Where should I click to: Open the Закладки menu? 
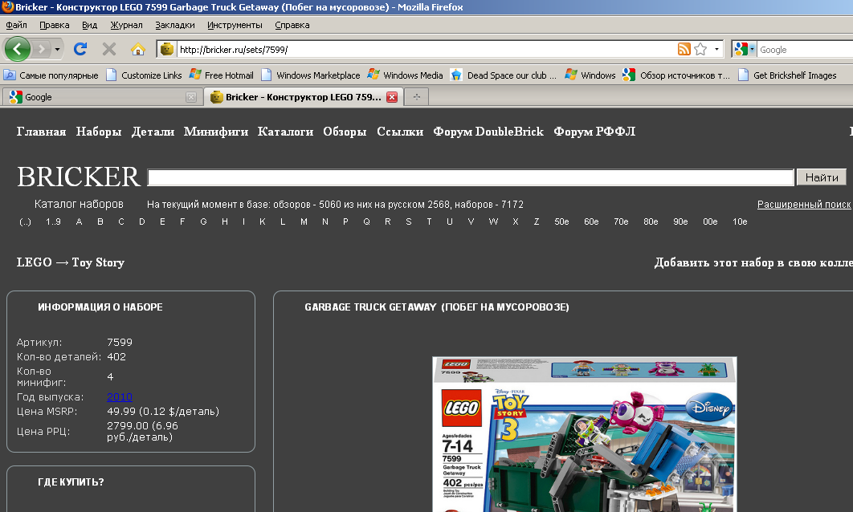174,25
